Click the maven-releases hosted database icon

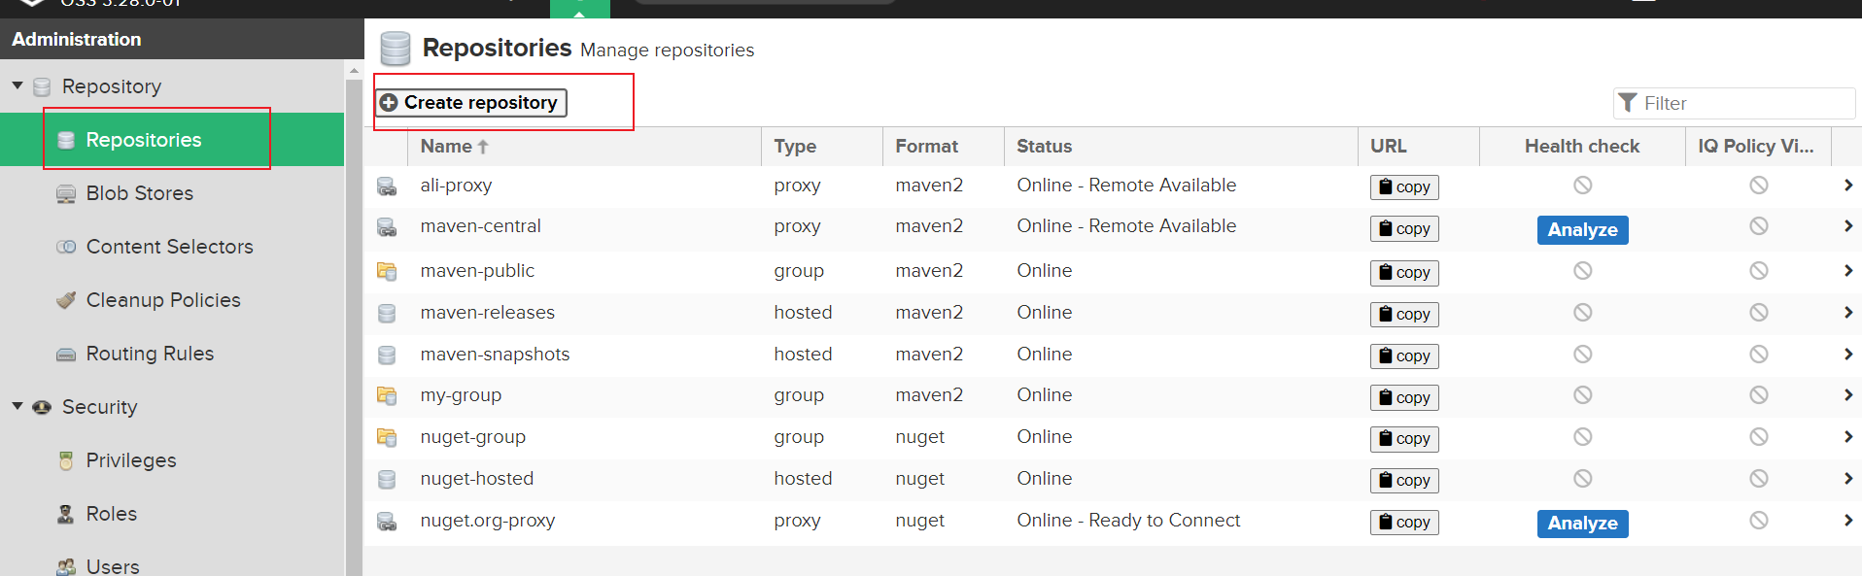(387, 314)
